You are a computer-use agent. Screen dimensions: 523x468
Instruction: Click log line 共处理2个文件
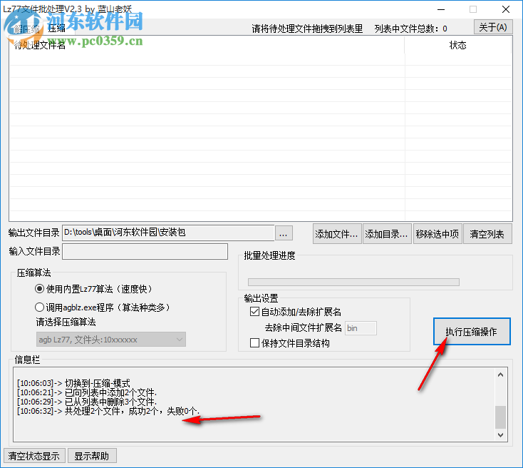[108, 411]
